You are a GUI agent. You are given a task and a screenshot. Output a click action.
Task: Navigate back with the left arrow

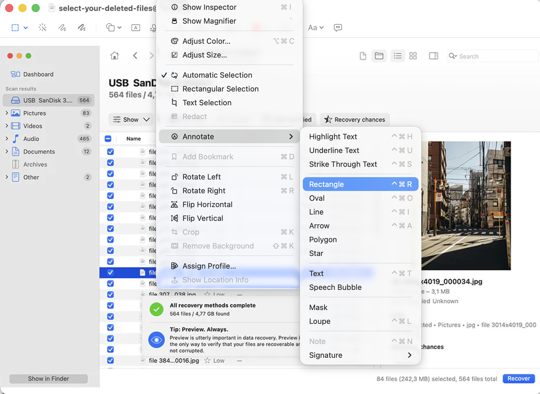point(135,56)
